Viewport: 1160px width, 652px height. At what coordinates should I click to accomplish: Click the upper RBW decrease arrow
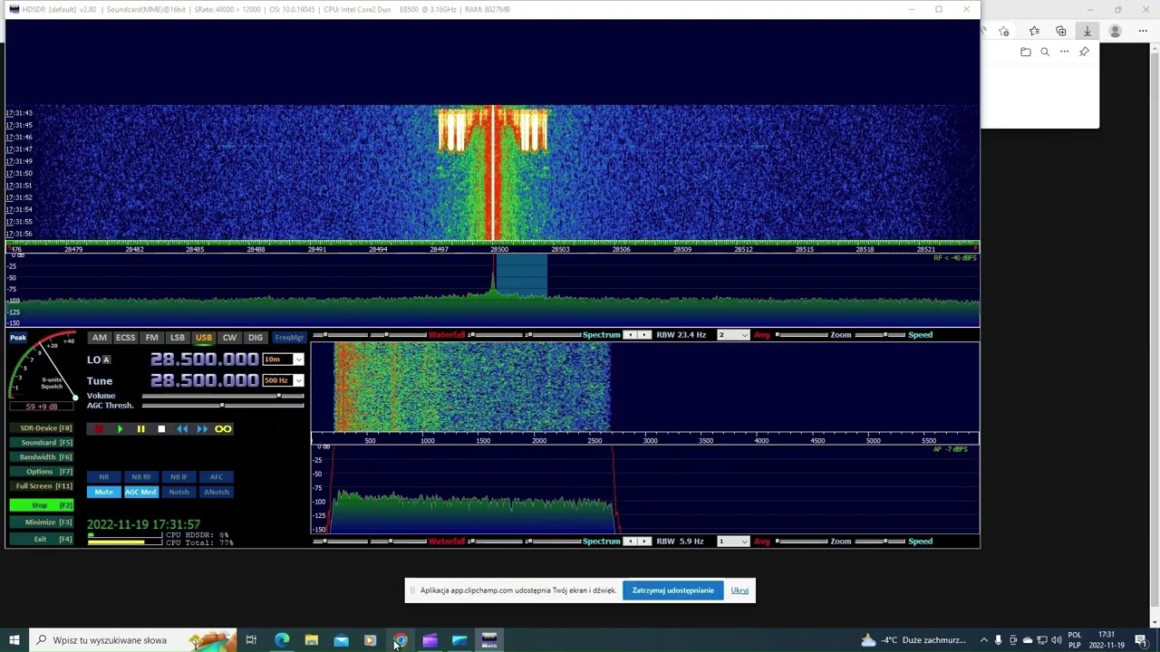631,335
